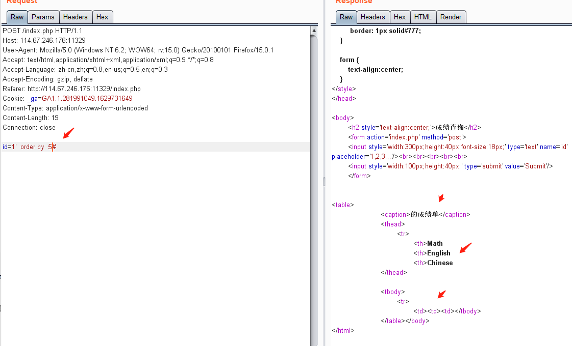
Task: Switch to the Response Hex tab
Action: click(400, 17)
